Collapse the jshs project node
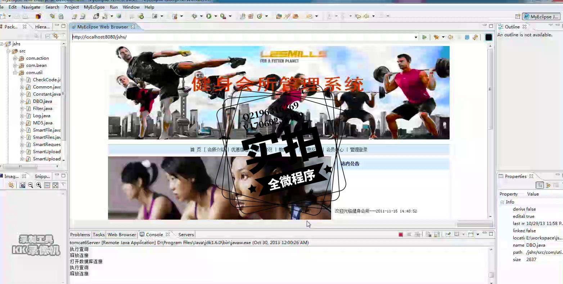563x284 pixels. pos(2,44)
